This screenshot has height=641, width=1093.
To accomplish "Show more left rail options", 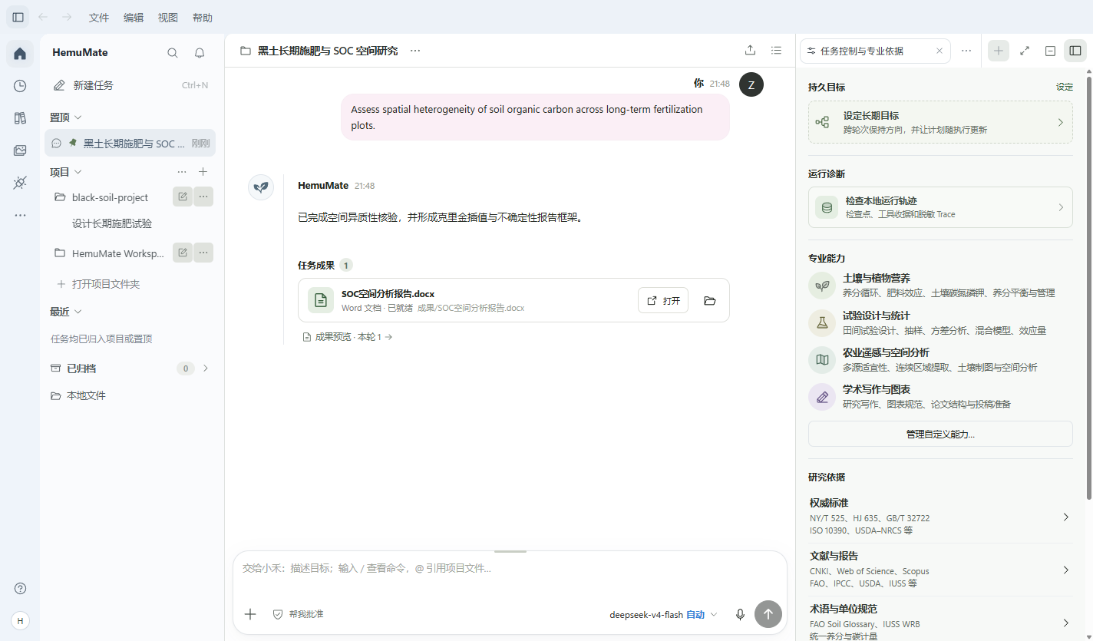I will (x=20, y=215).
